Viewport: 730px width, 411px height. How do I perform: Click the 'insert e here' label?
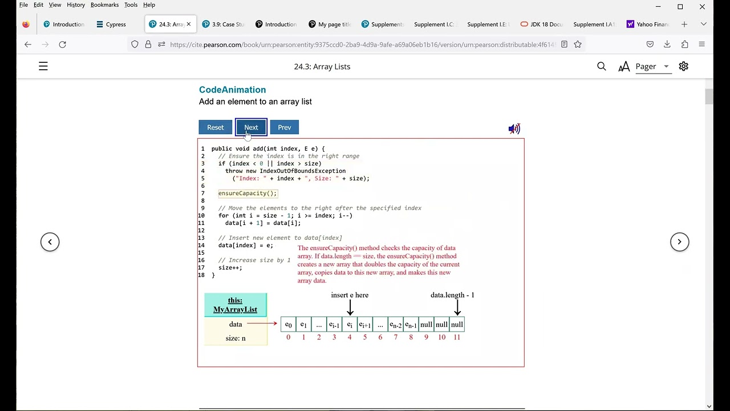tap(350, 295)
